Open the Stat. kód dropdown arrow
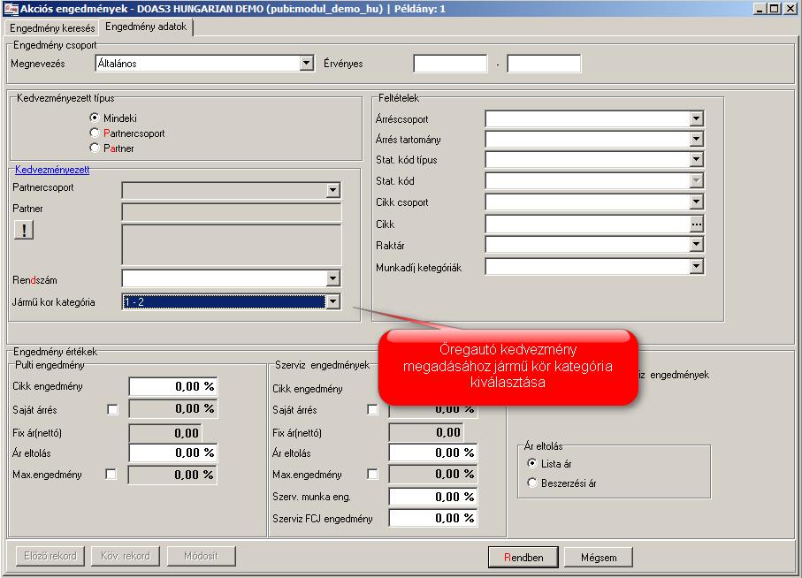This screenshot has width=802, height=578. click(x=696, y=180)
